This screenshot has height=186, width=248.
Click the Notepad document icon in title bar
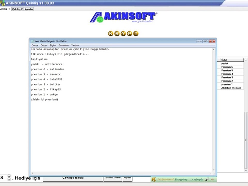tap(33, 41)
